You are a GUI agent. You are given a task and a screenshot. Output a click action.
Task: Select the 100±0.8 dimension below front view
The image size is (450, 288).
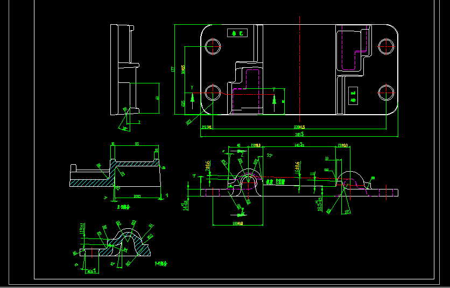[237, 223]
